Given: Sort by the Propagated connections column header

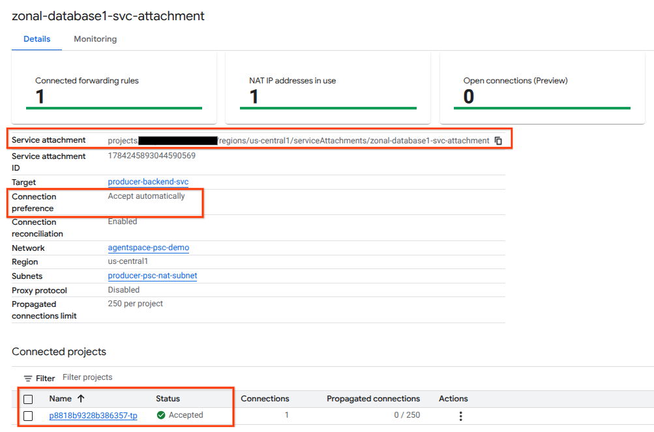Looking at the screenshot, I should (373, 399).
